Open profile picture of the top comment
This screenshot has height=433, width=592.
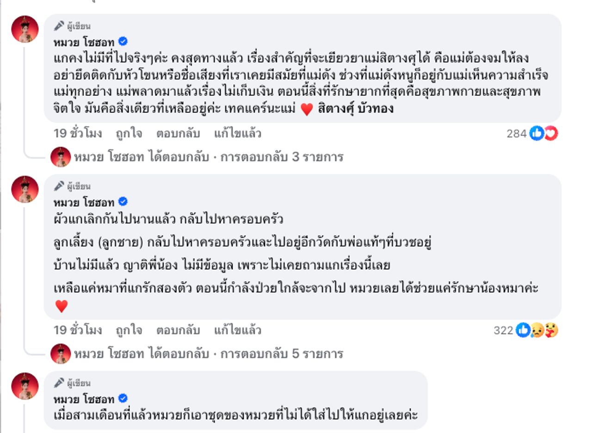coord(25,29)
